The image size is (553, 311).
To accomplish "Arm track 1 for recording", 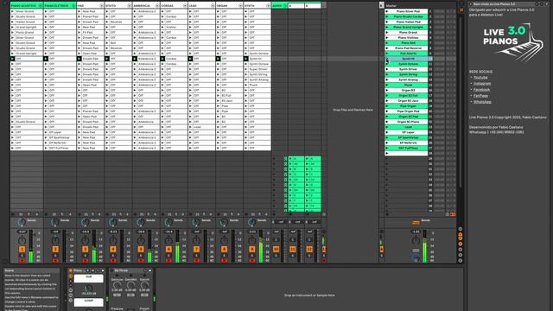I will [x=22, y=261].
